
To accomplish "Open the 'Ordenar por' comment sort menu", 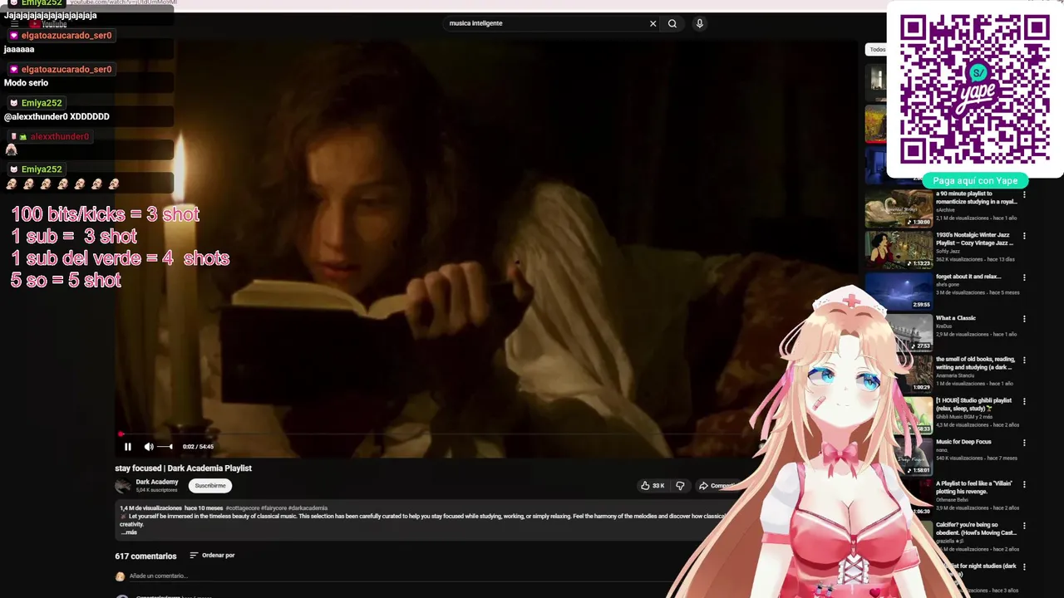I will click(x=212, y=556).
